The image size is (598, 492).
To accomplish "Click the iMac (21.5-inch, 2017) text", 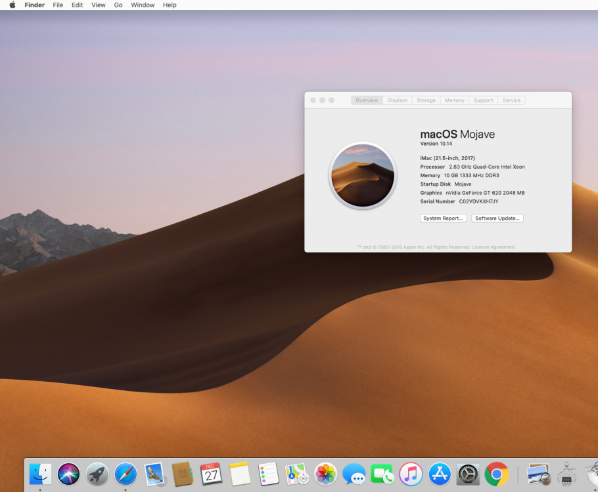I will pyautogui.click(x=448, y=158).
